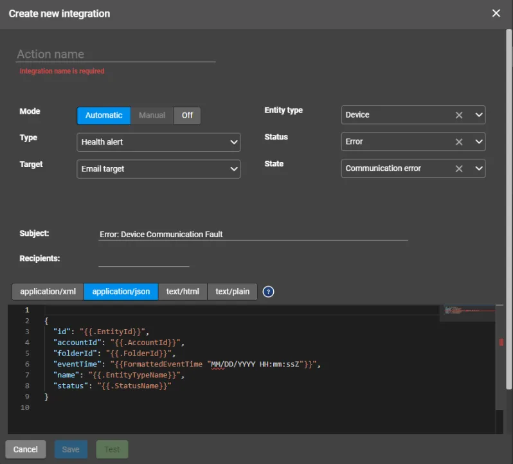This screenshot has width=513, height=464.
Task: Switch to the application/json tab
Action: (x=121, y=292)
